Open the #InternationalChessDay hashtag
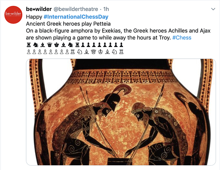 [x=76, y=17]
